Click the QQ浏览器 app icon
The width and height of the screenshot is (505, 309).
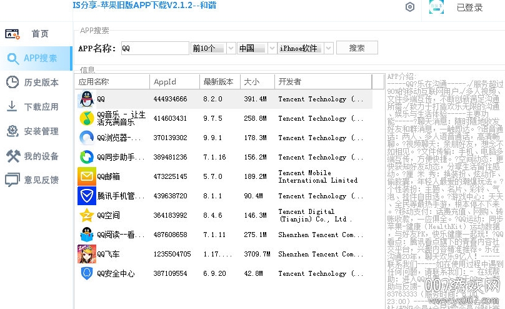point(86,138)
